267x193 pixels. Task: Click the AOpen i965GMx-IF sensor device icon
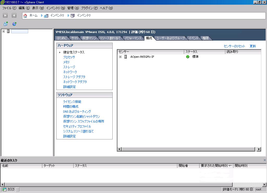pos(126,57)
